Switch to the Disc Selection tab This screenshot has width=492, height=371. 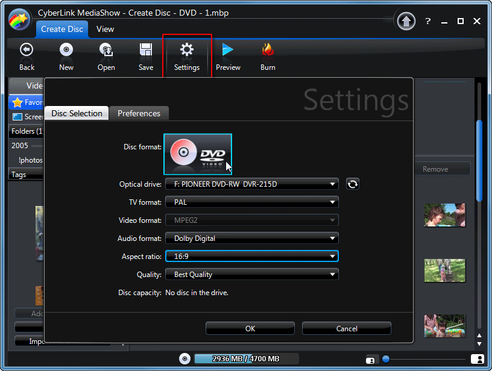[x=77, y=113]
